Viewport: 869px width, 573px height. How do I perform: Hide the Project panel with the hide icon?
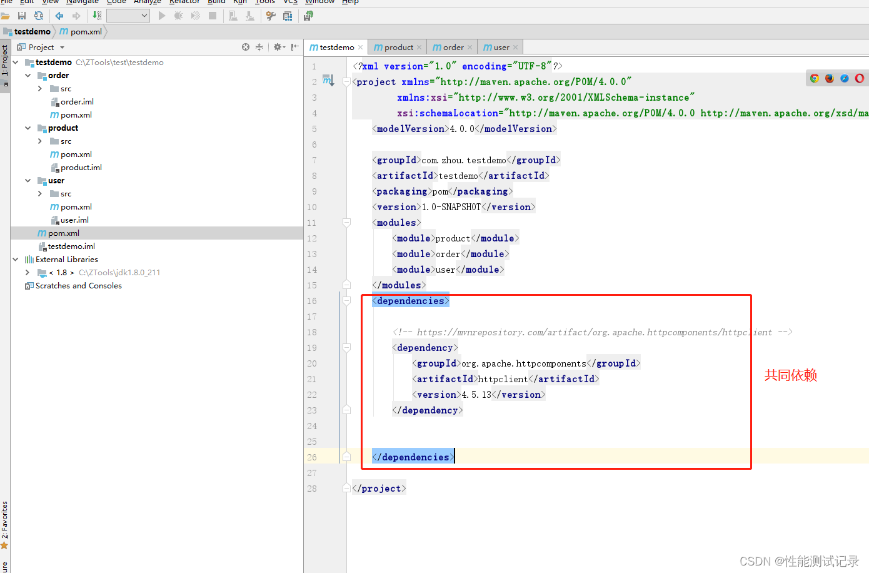pyautogui.click(x=294, y=47)
